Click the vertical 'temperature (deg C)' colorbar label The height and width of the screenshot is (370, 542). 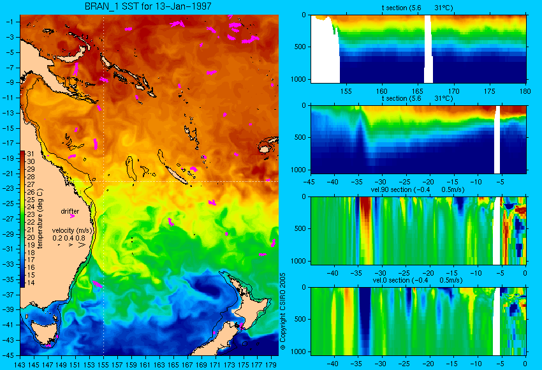tap(40, 219)
